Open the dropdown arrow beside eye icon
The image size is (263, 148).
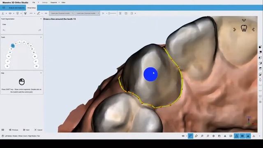click(187, 136)
